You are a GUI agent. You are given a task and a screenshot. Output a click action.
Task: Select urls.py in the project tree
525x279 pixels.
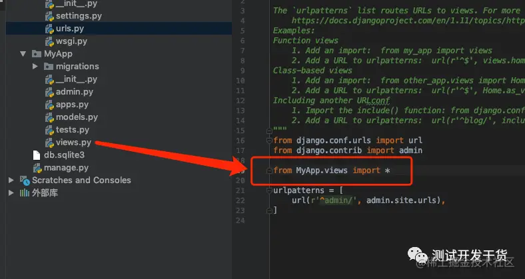pyautogui.click(x=70, y=29)
